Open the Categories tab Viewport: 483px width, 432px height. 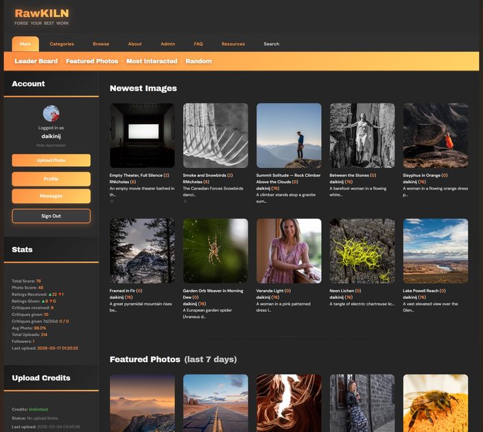tap(62, 44)
